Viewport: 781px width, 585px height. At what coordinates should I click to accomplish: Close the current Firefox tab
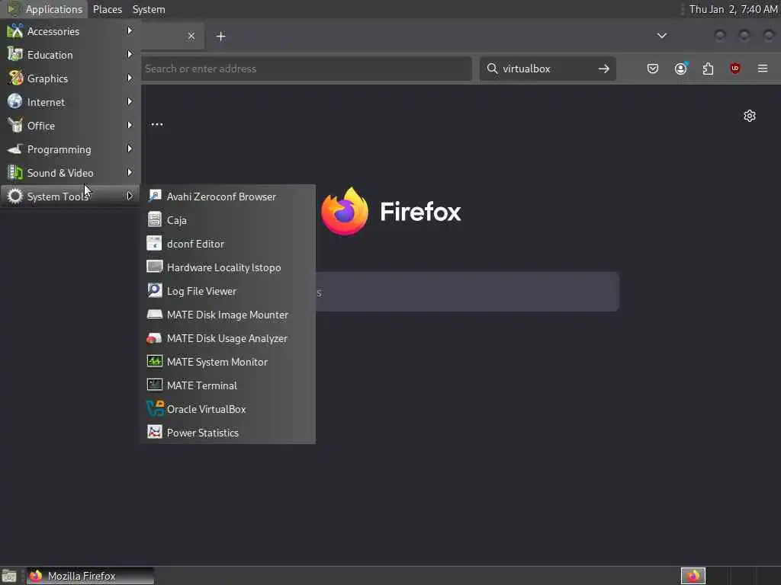(x=191, y=36)
